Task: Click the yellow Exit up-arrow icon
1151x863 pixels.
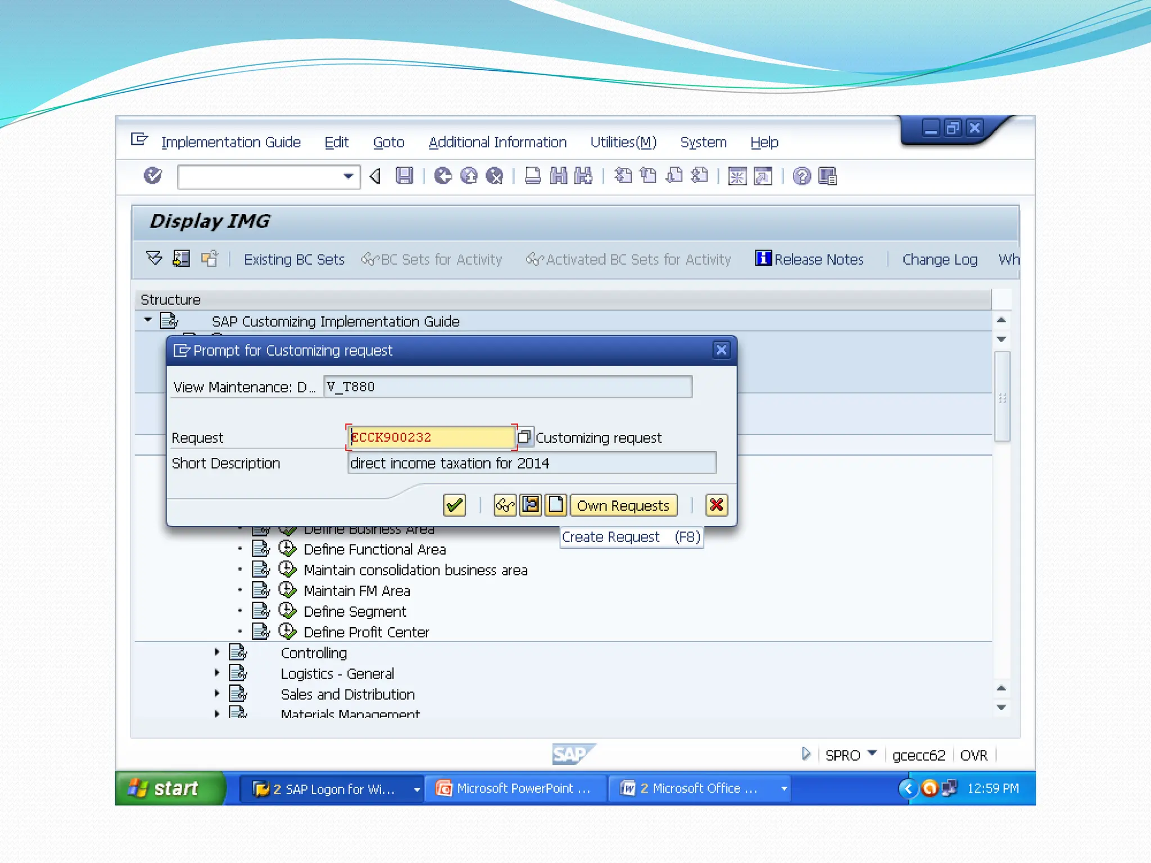Action: pos(469,176)
